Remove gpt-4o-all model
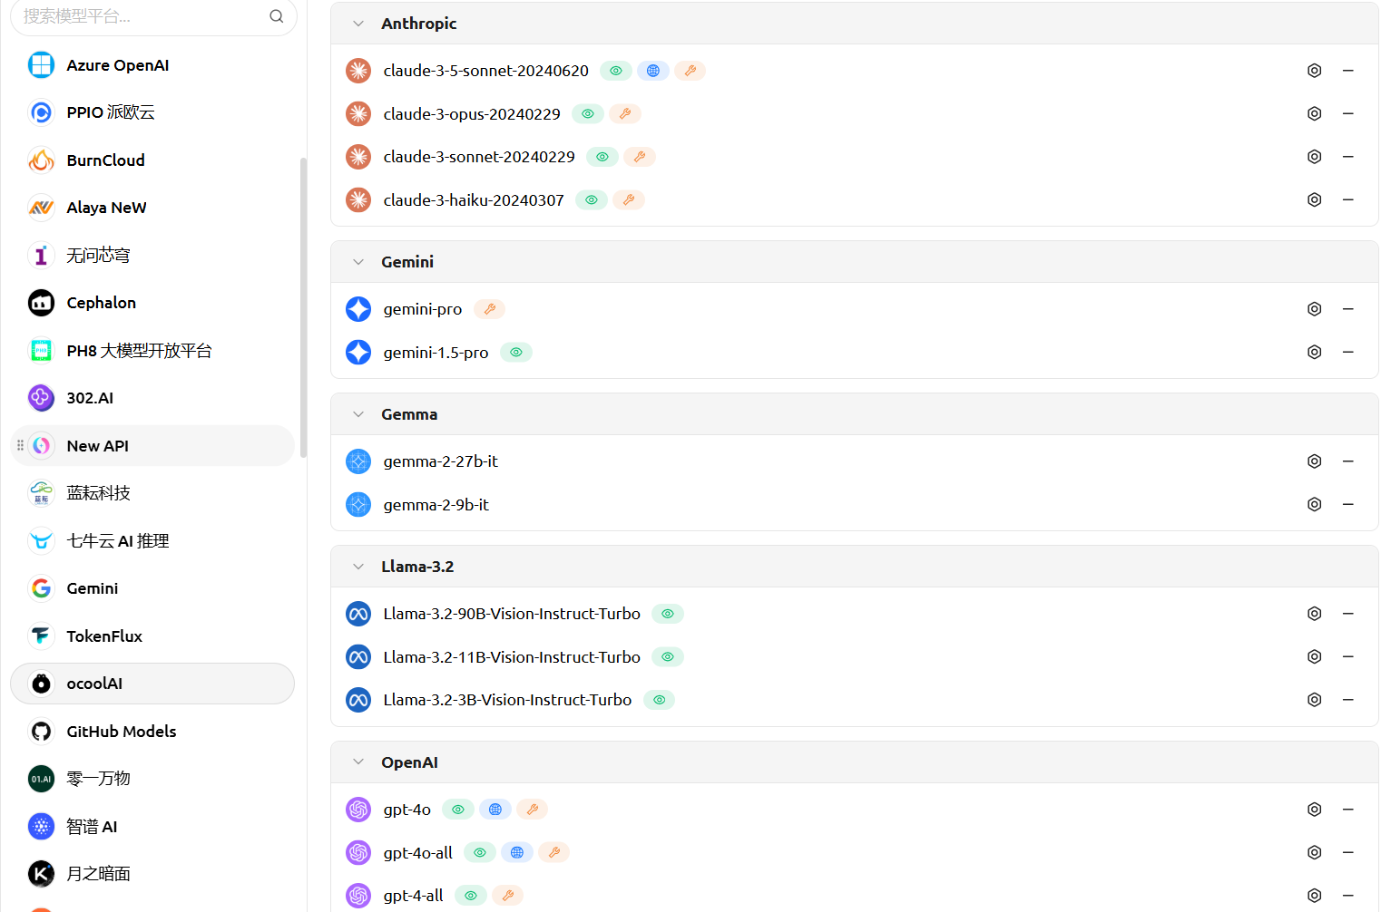The height and width of the screenshot is (912, 1381). coord(1348,852)
